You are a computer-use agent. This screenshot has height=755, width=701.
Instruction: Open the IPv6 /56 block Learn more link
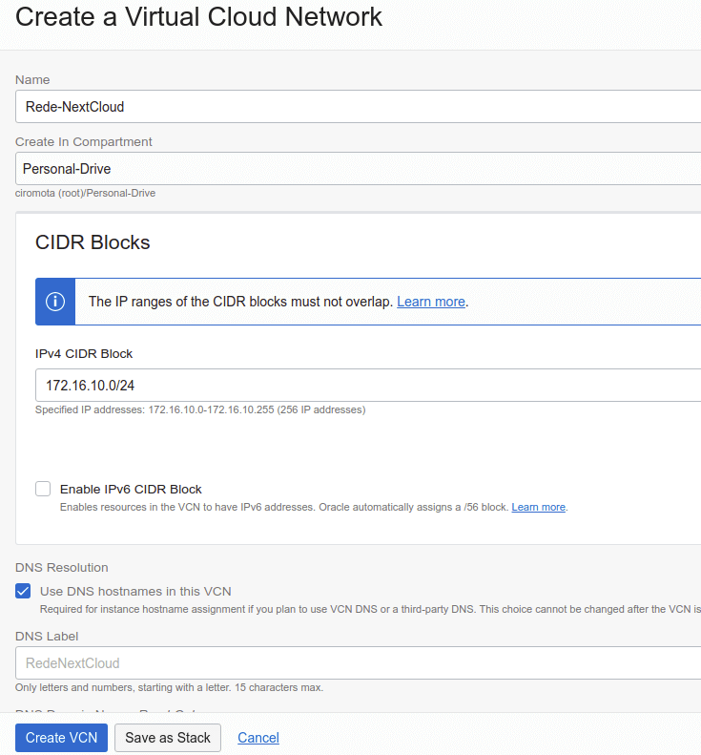click(x=538, y=507)
